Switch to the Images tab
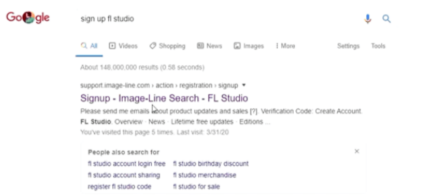Screen dimensions: 429x195 [x=249, y=46]
